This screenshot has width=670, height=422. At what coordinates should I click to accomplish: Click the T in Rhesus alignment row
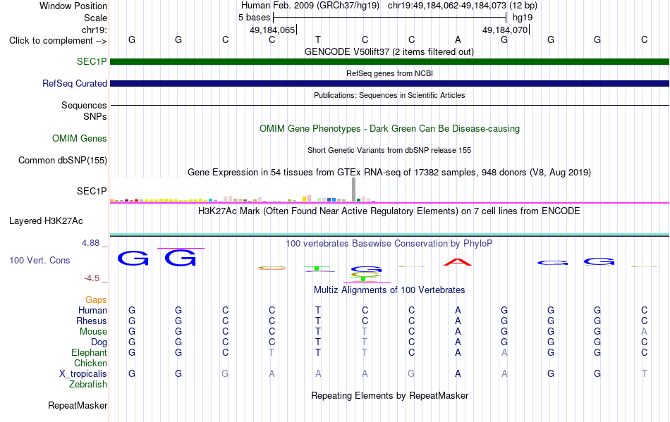[x=318, y=321]
